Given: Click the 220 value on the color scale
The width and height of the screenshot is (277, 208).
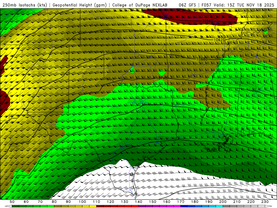Looking at the screenshot, I should [251, 202].
